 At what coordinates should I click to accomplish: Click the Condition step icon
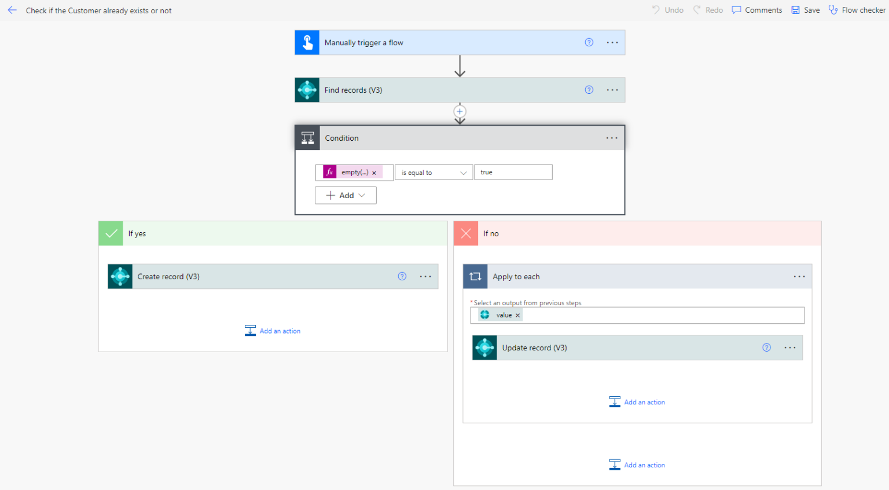click(307, 138)
